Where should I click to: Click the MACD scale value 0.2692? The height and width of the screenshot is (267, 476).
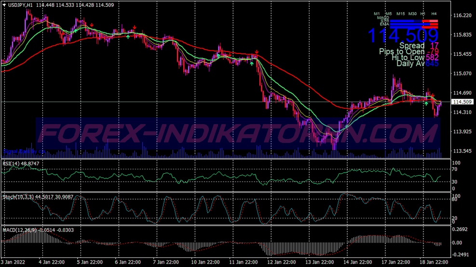460,229
